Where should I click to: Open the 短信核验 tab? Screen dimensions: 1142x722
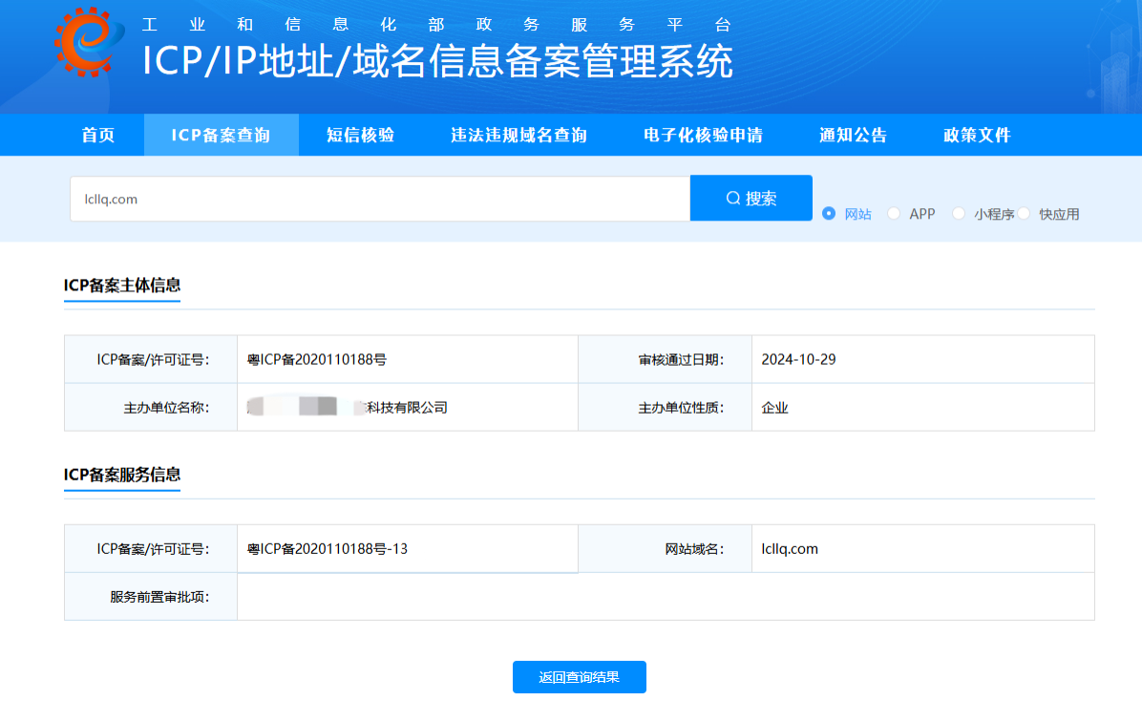361,135
